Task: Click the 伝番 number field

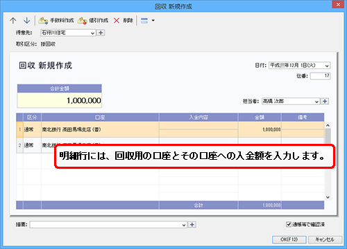Action: (320, 76)
